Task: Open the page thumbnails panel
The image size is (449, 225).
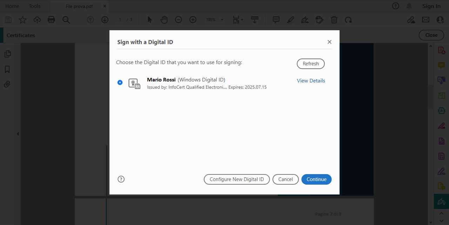Action: (7, 54)
